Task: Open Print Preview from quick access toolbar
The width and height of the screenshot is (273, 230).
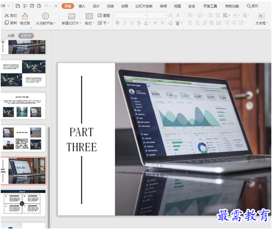Action: (x=39, y=6)
